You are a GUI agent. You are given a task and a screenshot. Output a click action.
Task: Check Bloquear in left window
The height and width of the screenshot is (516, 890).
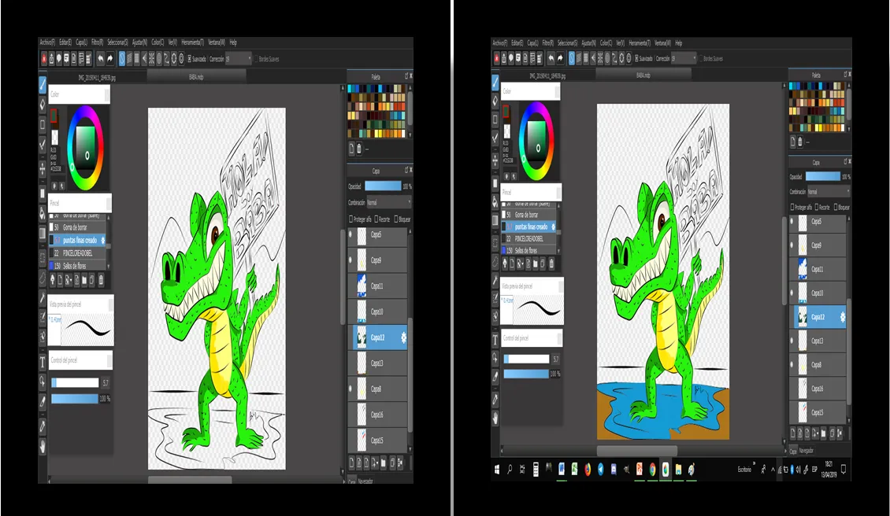coord(396,219)
